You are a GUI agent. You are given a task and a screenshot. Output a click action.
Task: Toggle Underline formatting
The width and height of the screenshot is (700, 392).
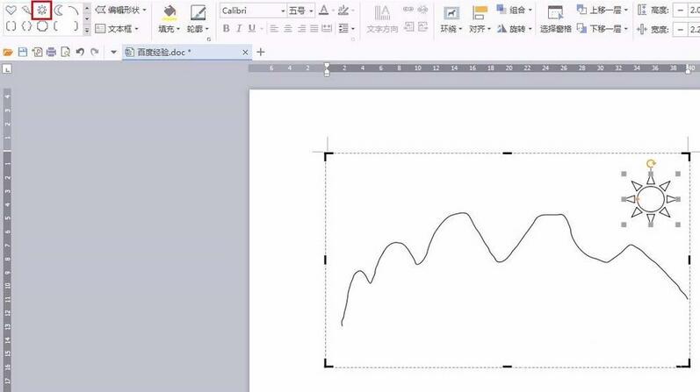coord(252,28)
